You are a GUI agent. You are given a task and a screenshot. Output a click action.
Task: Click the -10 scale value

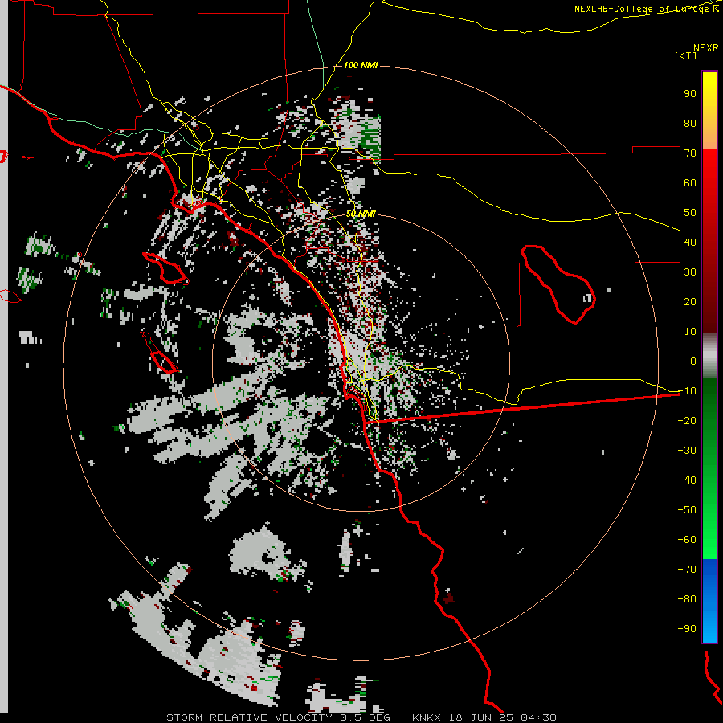point(687,391)
